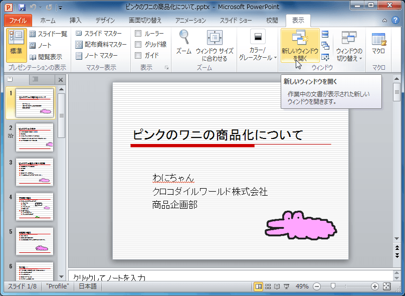Open the 挿入 tab
405x296 pixels.
pyautogui.click(x=75, y=21)
